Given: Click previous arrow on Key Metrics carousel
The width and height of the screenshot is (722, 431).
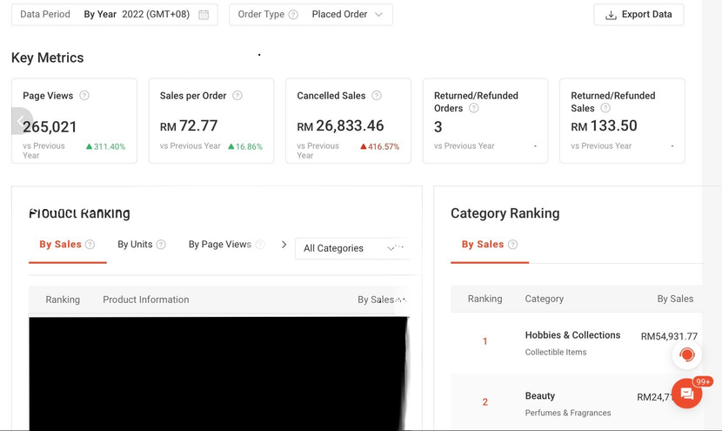Looking at the screenshot, I should 21,121.
